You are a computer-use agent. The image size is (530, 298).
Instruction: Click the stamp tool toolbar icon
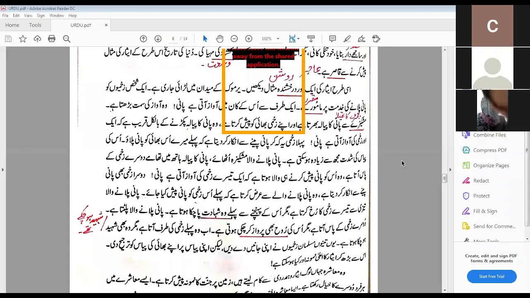tap(376, 39)
